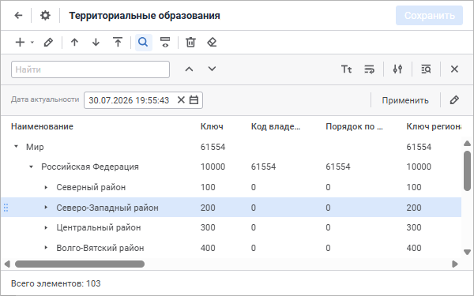Select the Центральный район row
This screenshot has width=474, height=296.
(x=231, y=227)
